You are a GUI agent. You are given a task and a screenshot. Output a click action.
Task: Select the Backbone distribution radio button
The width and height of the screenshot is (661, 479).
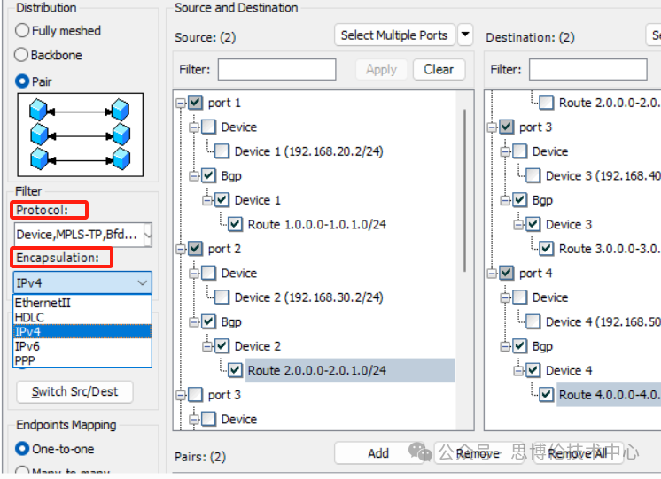click(23, 55)
